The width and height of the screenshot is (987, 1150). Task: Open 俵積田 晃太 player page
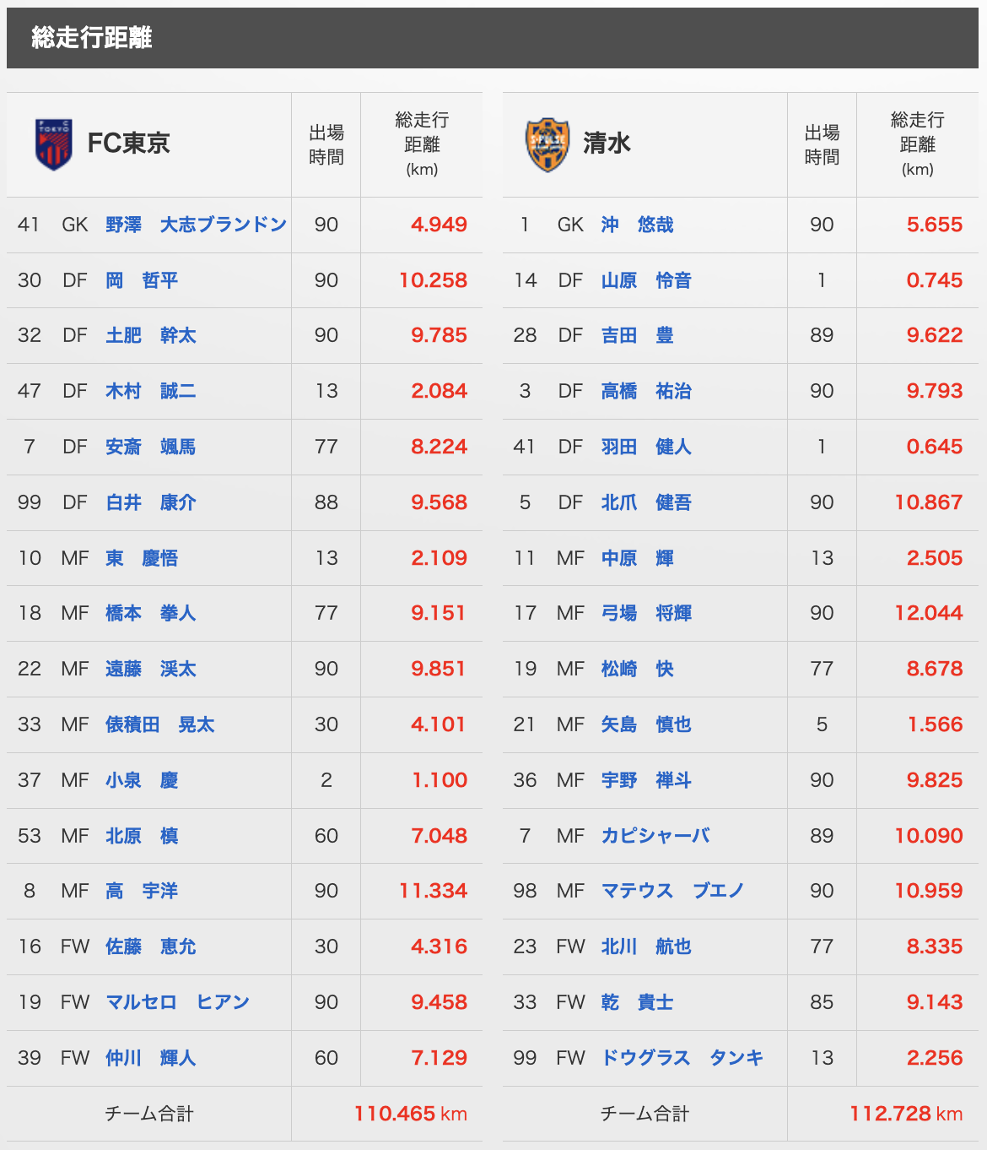[x=159, y=724]
